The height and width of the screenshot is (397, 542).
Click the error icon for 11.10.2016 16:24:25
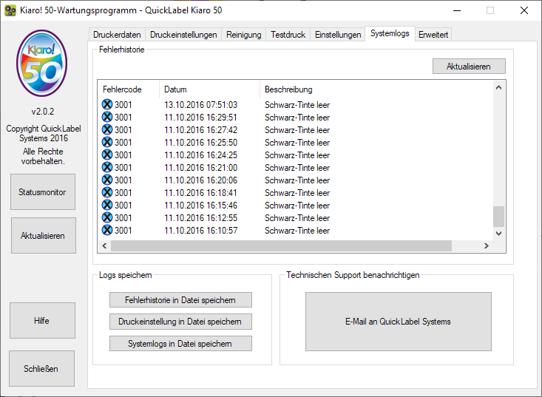(x=107, y=155)
